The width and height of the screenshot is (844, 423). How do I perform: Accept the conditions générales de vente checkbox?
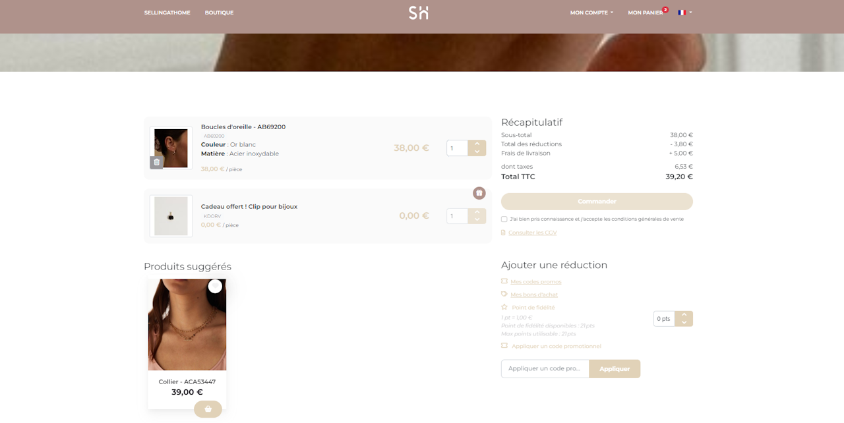tap(504, 219)
